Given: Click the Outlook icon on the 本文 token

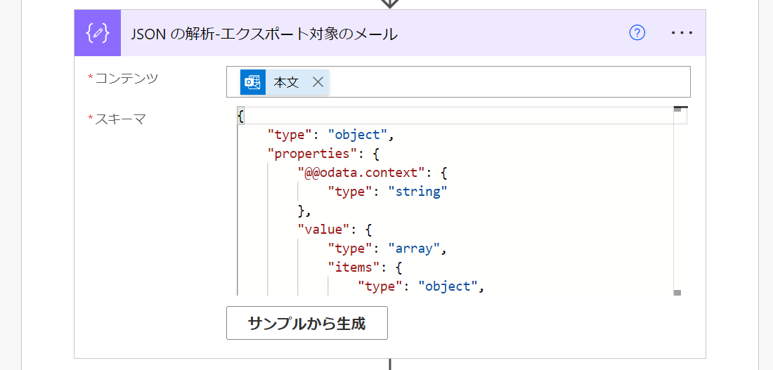Looking at the screenshot, I should 253,82.
